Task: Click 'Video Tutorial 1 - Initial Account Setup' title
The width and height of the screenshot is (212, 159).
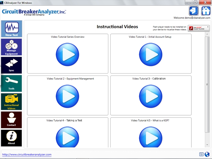Action: tap(150, 37)
